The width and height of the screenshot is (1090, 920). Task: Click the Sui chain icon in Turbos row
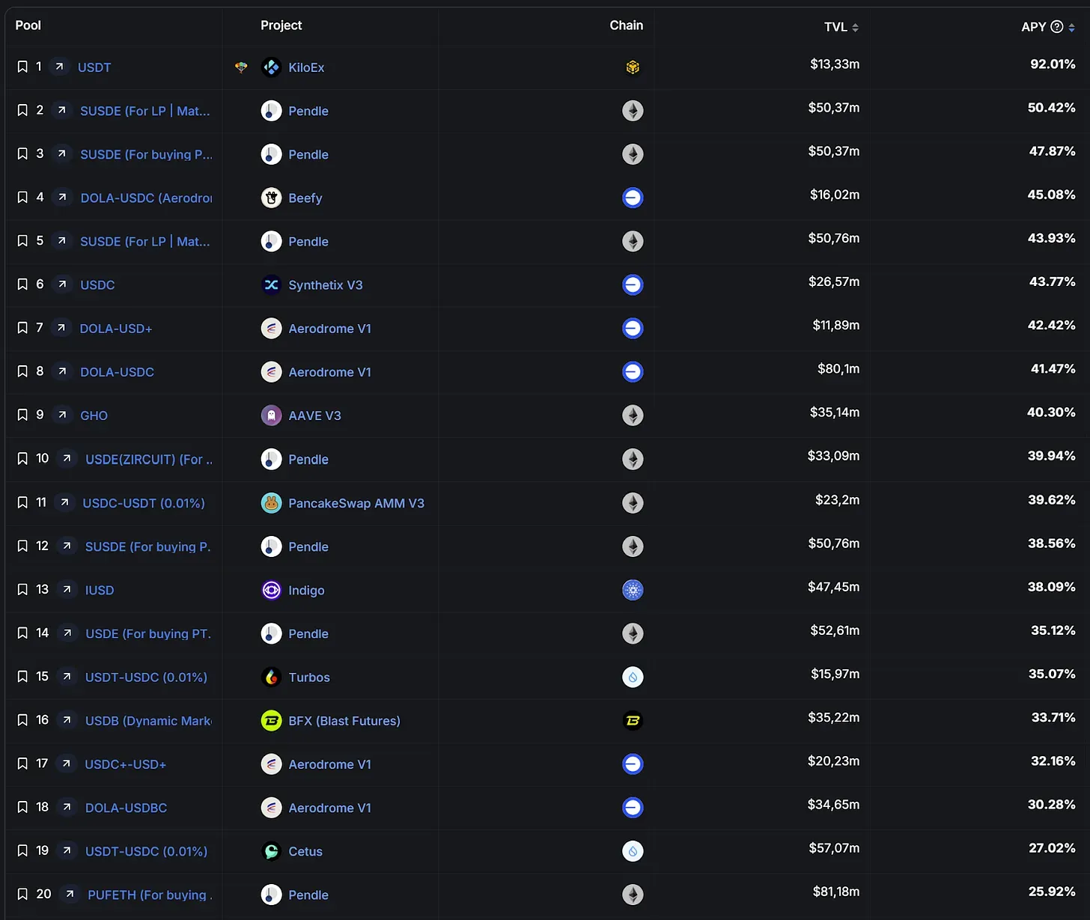point(633,677)
